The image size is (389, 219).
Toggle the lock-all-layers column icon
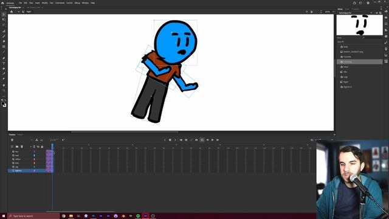pyautogui.click(x=42, y=147)
